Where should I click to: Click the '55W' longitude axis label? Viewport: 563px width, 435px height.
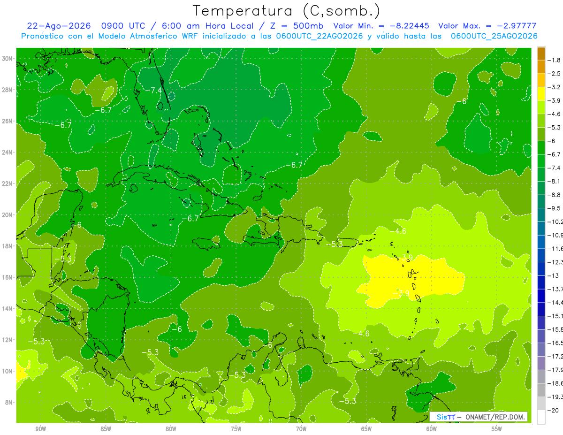point(497,429)
